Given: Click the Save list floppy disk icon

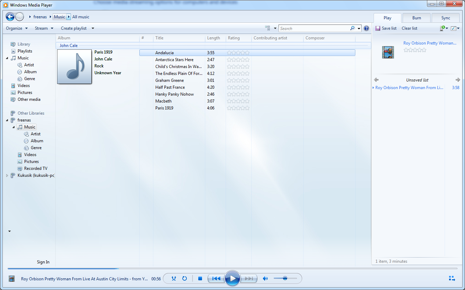Looking at the screenshot, I should pos(378,28).
